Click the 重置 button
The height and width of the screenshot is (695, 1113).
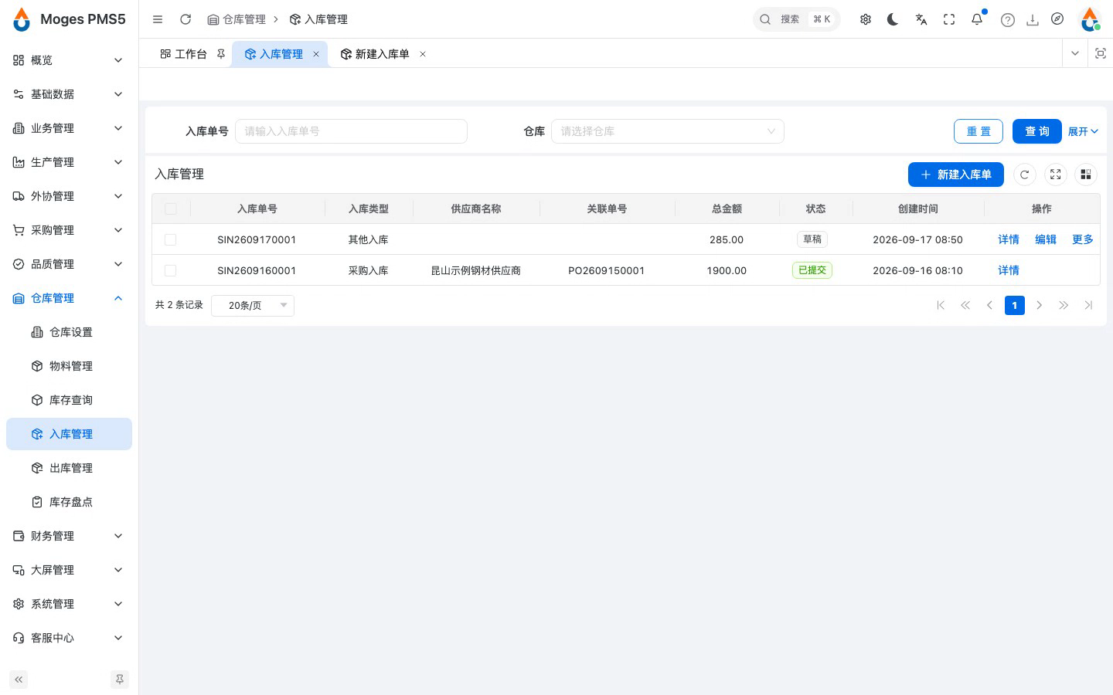(979, 131)
